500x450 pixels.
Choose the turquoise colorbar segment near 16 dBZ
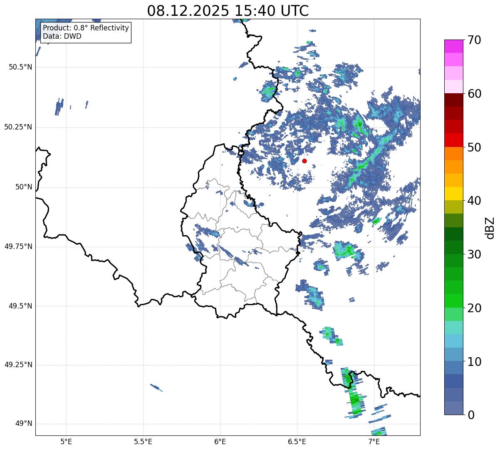(453, 328)
